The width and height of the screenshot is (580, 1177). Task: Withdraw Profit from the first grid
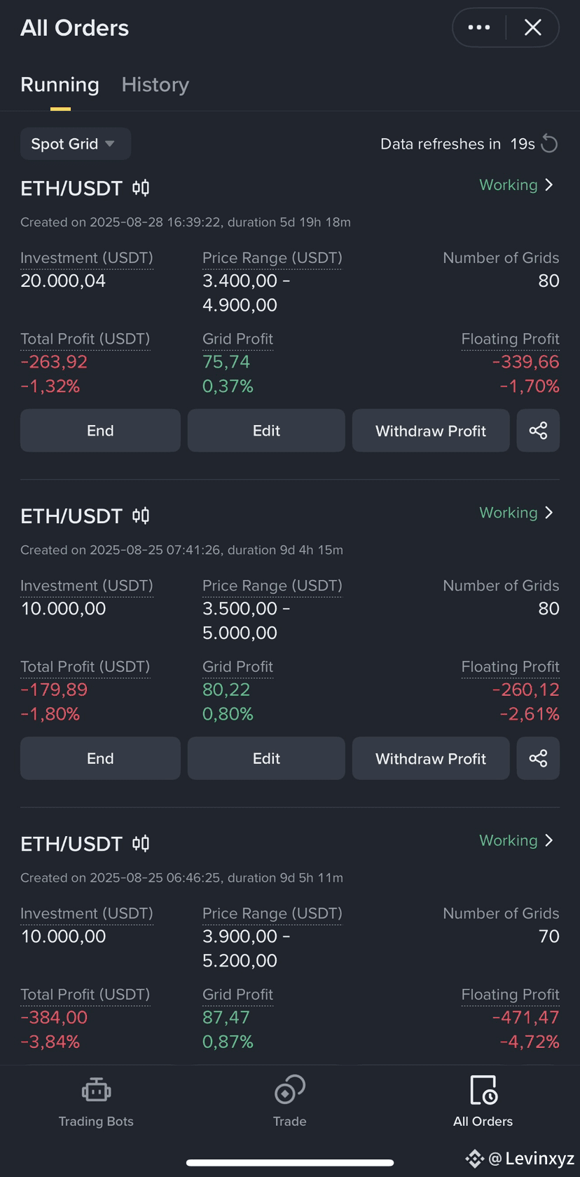tap(431, 431)
